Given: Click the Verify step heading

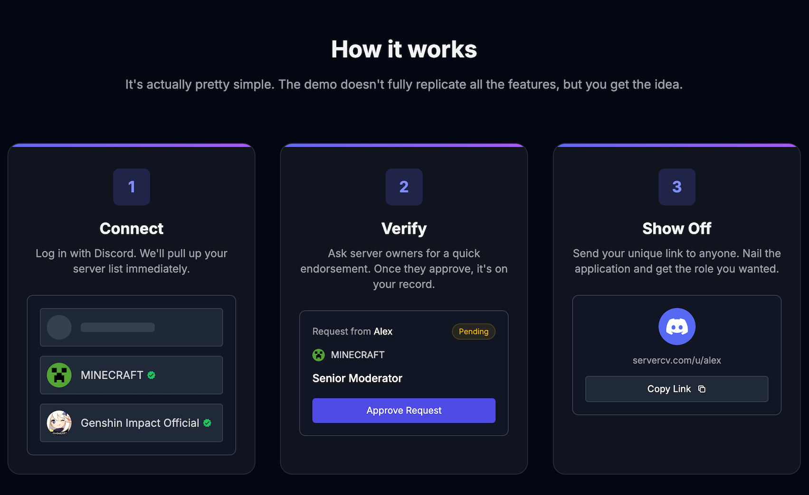Looking at the screenshot, I should 404,228.
